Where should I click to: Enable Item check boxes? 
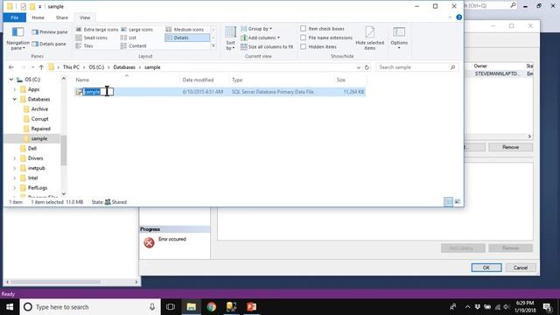pos(304,29)
